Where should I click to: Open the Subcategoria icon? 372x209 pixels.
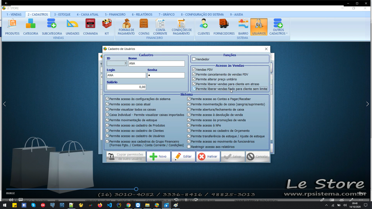point(52,27)
